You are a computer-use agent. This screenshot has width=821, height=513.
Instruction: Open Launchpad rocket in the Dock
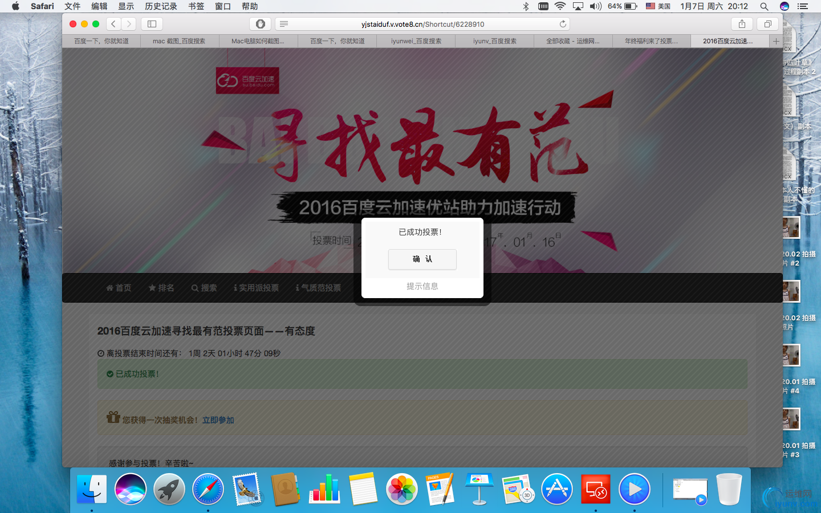coord(169,489)
